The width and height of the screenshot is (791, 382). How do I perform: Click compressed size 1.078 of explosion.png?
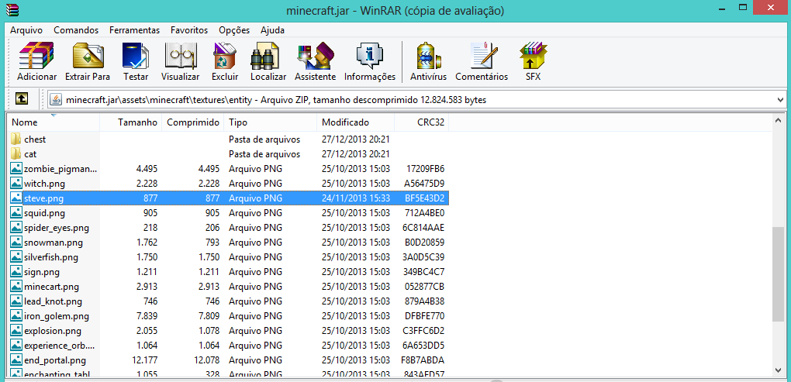209,331
